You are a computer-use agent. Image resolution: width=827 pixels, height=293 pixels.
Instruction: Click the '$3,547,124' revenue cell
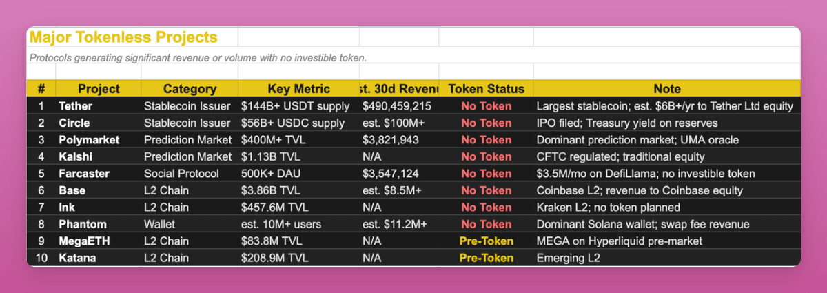click(x=400, y=174)
